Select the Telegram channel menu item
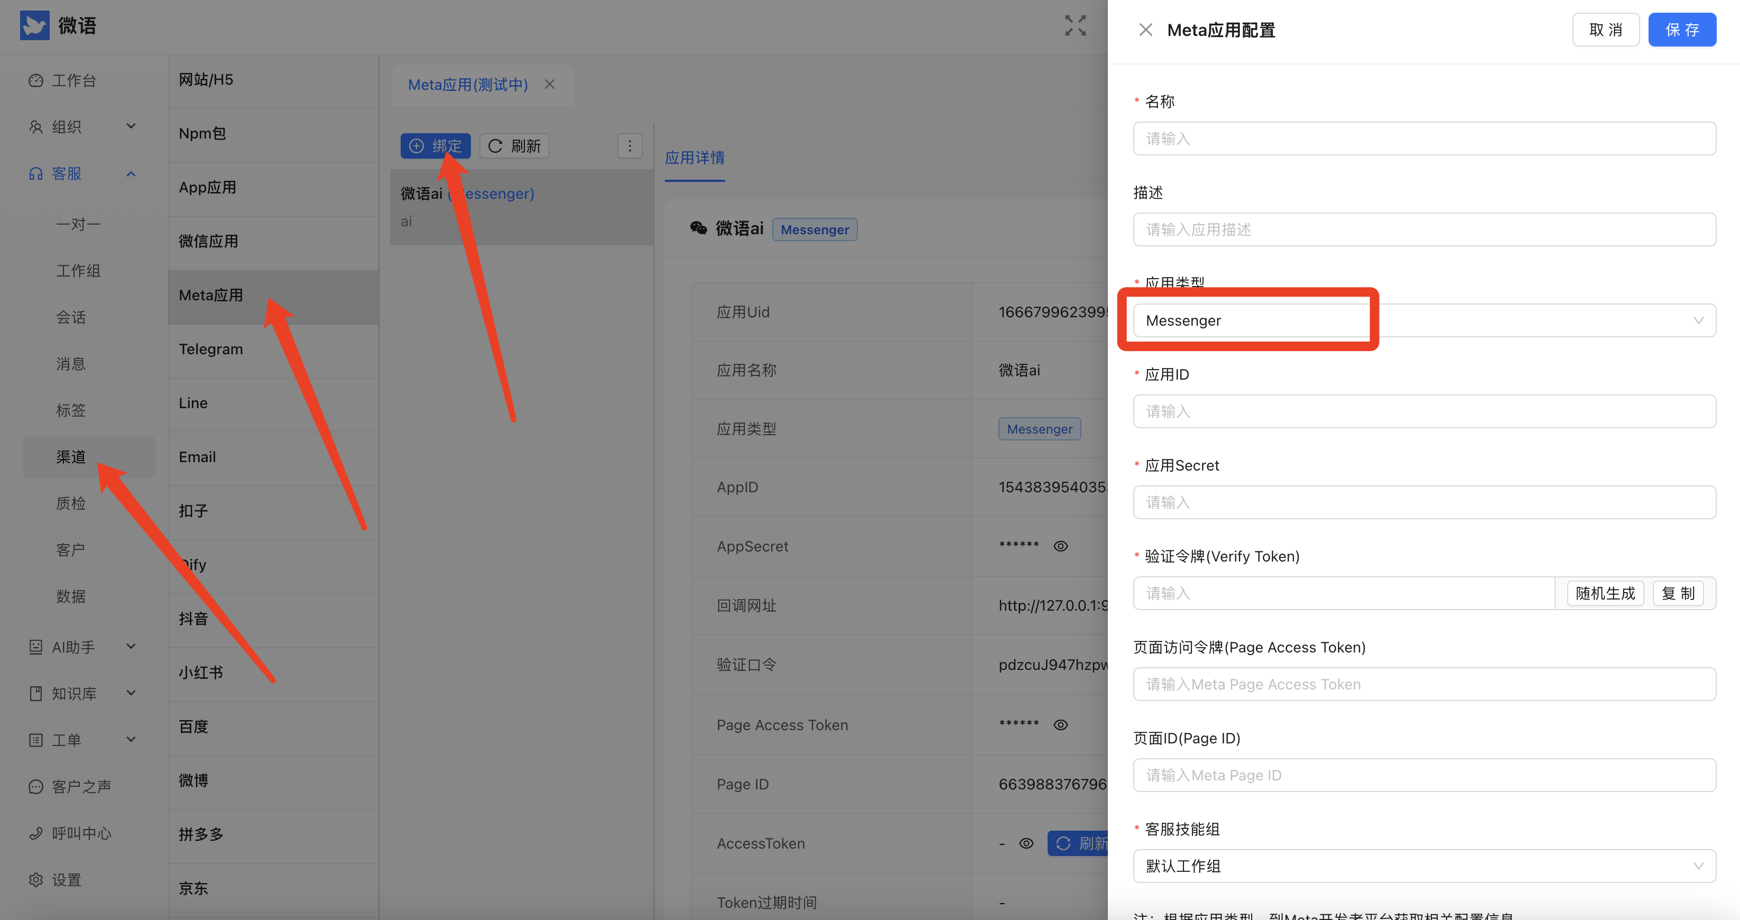The height and width of the screenshot is (920, 1740). [x=211, y=349]
